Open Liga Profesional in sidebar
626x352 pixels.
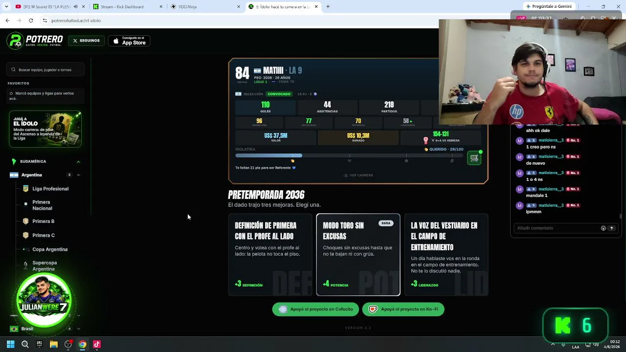tap(50, 189)
